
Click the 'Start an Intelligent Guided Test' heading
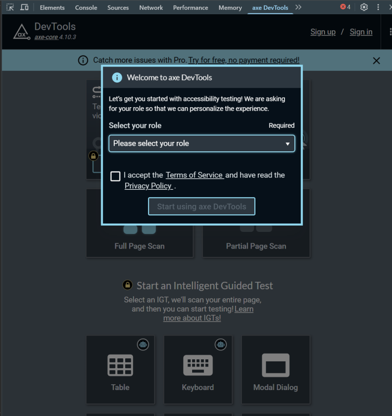coord(205,285)
